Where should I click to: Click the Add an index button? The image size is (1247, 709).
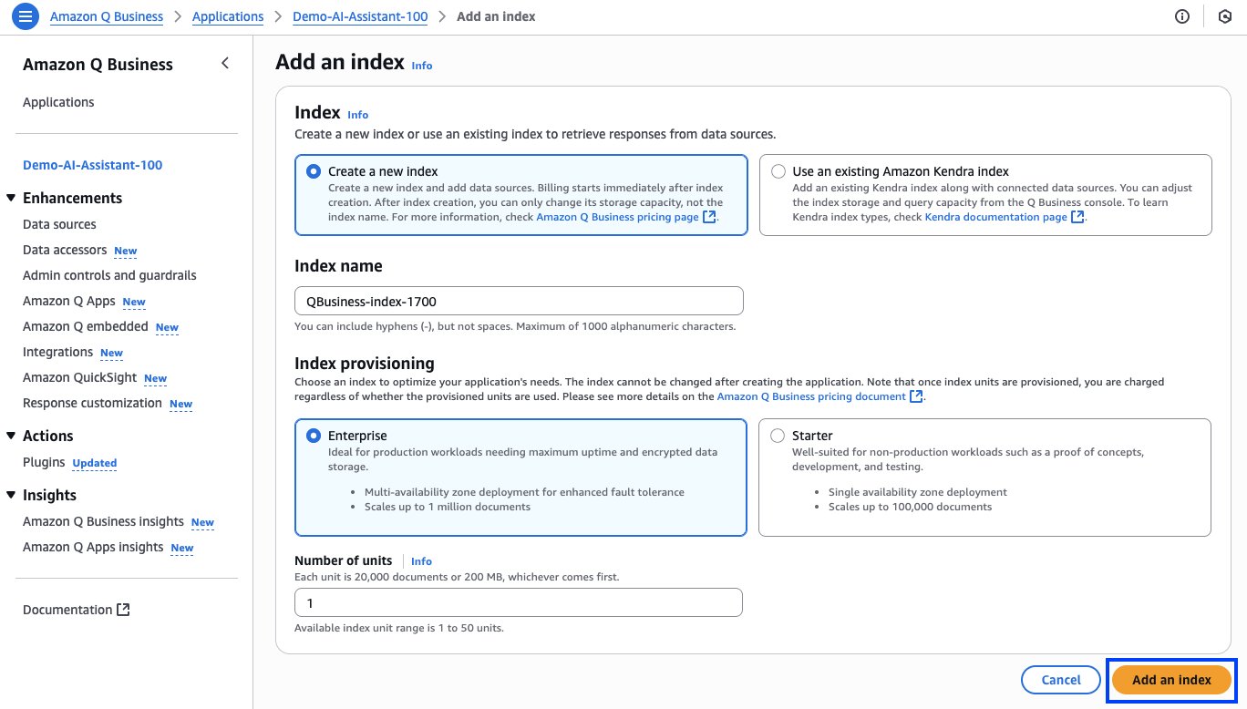[x=1171, y=680]
